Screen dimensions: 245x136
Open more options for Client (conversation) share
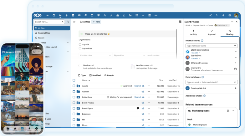(x=236, y=52)
